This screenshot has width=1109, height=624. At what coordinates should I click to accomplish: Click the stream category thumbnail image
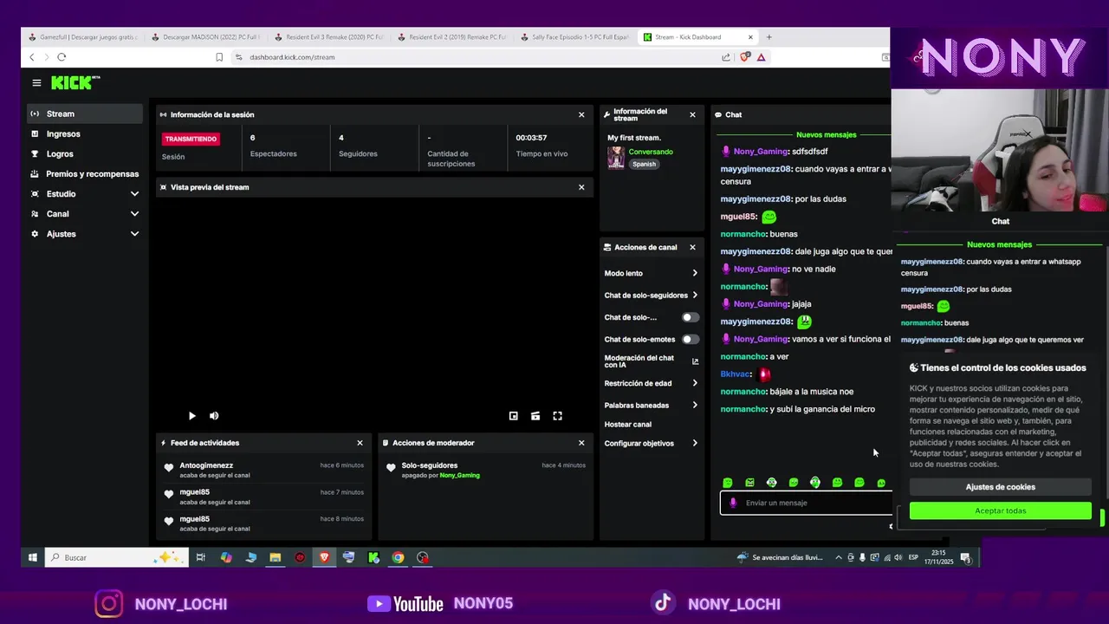616,157
